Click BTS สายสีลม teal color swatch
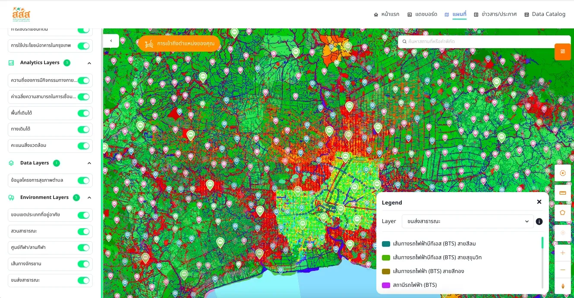574x298 pixels. tap(386, 244)
